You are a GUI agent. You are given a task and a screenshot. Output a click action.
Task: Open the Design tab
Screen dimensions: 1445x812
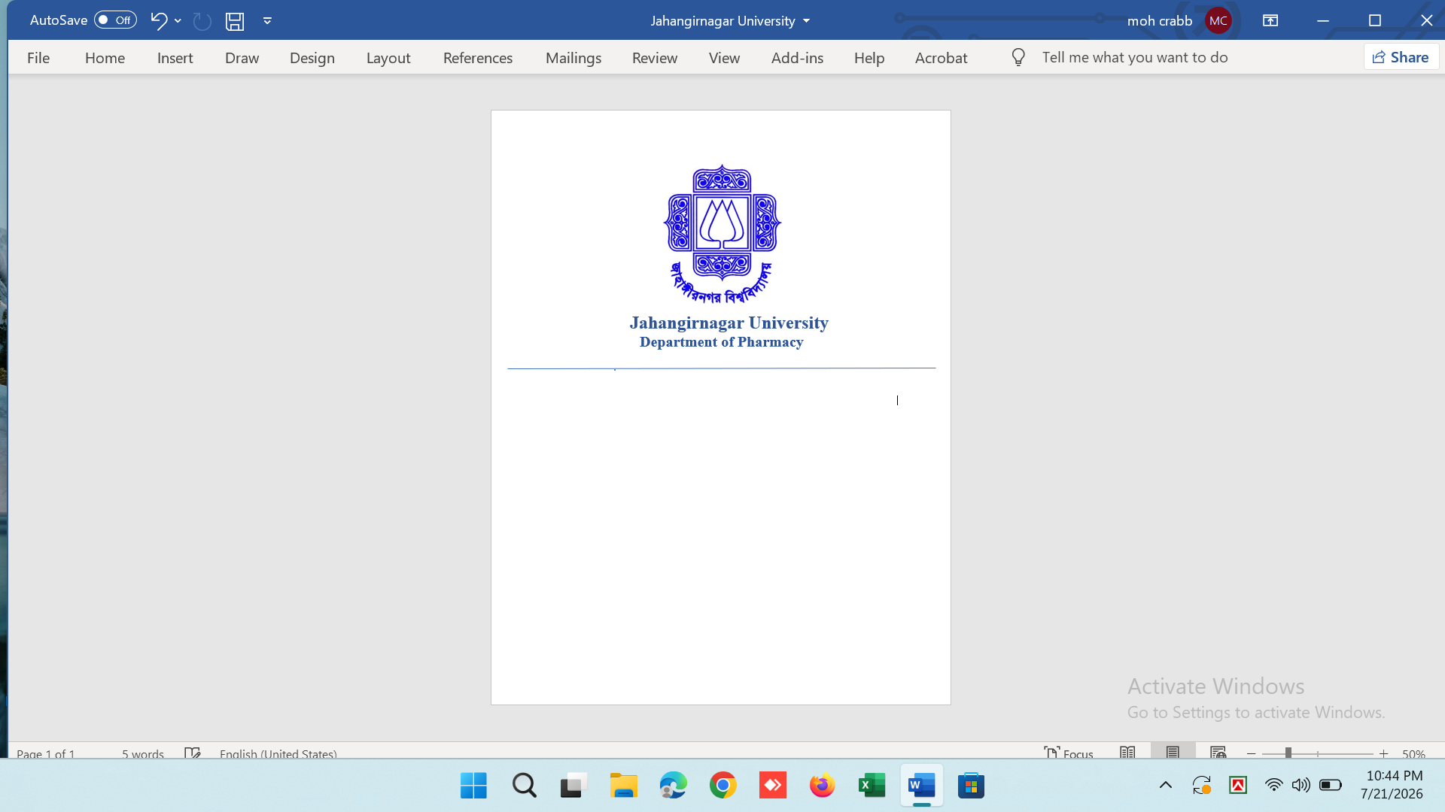[x=312, y=58]
